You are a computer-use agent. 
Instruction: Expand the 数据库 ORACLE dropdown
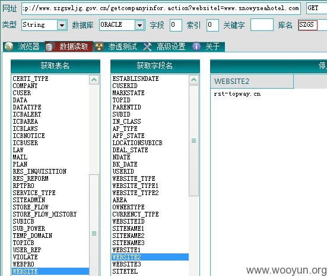[x=139, y=26]
